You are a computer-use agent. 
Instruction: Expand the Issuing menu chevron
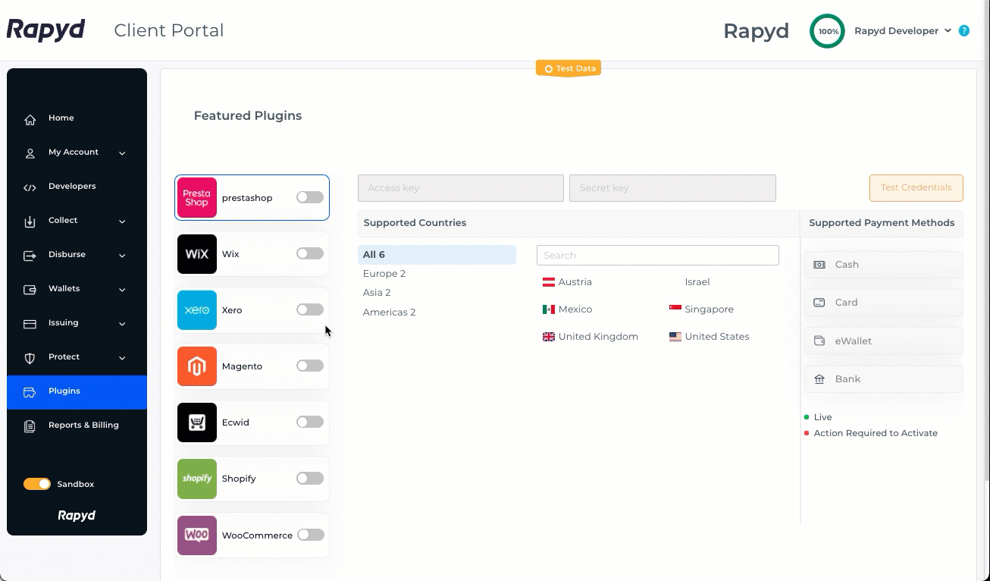(122, 324)
